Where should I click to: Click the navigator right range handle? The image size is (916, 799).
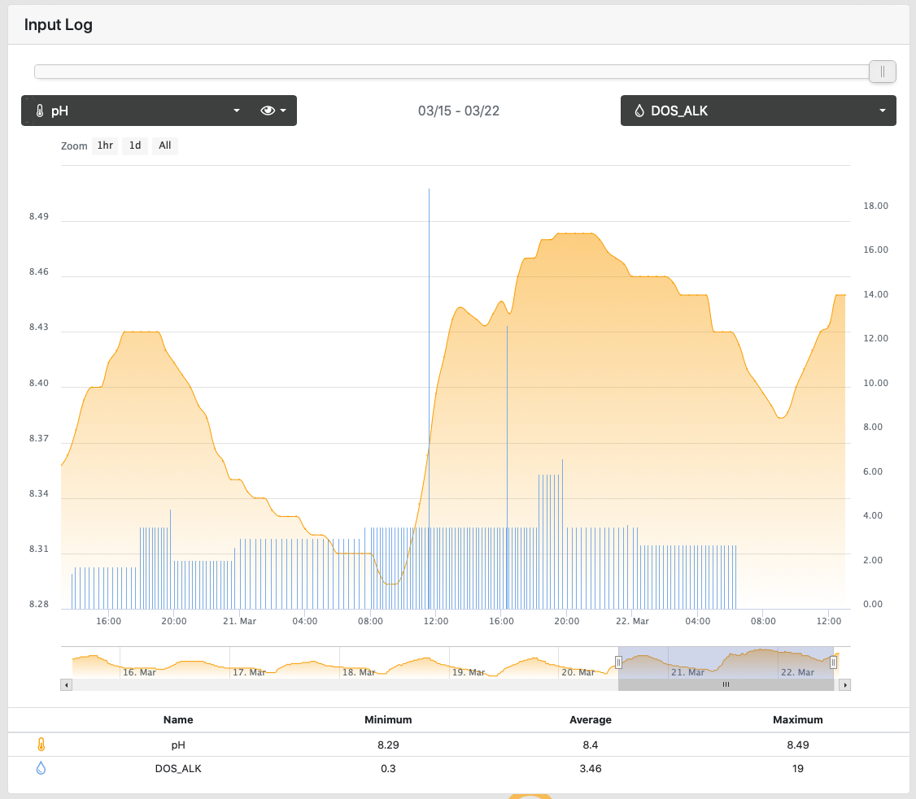pyautogui.click(x=834, y=662)
